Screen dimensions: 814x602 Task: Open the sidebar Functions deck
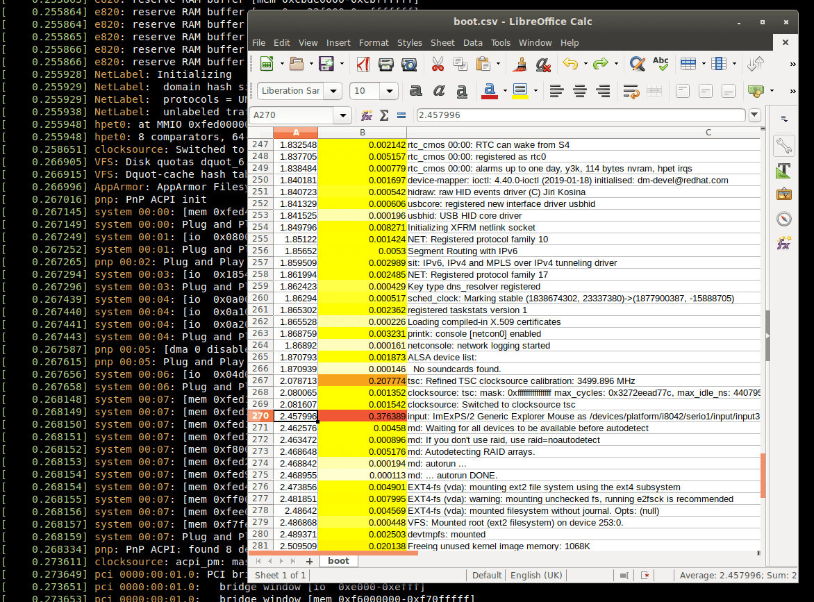(784, 242)
